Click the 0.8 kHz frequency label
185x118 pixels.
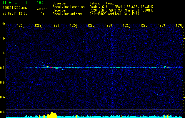pos(2,83)
